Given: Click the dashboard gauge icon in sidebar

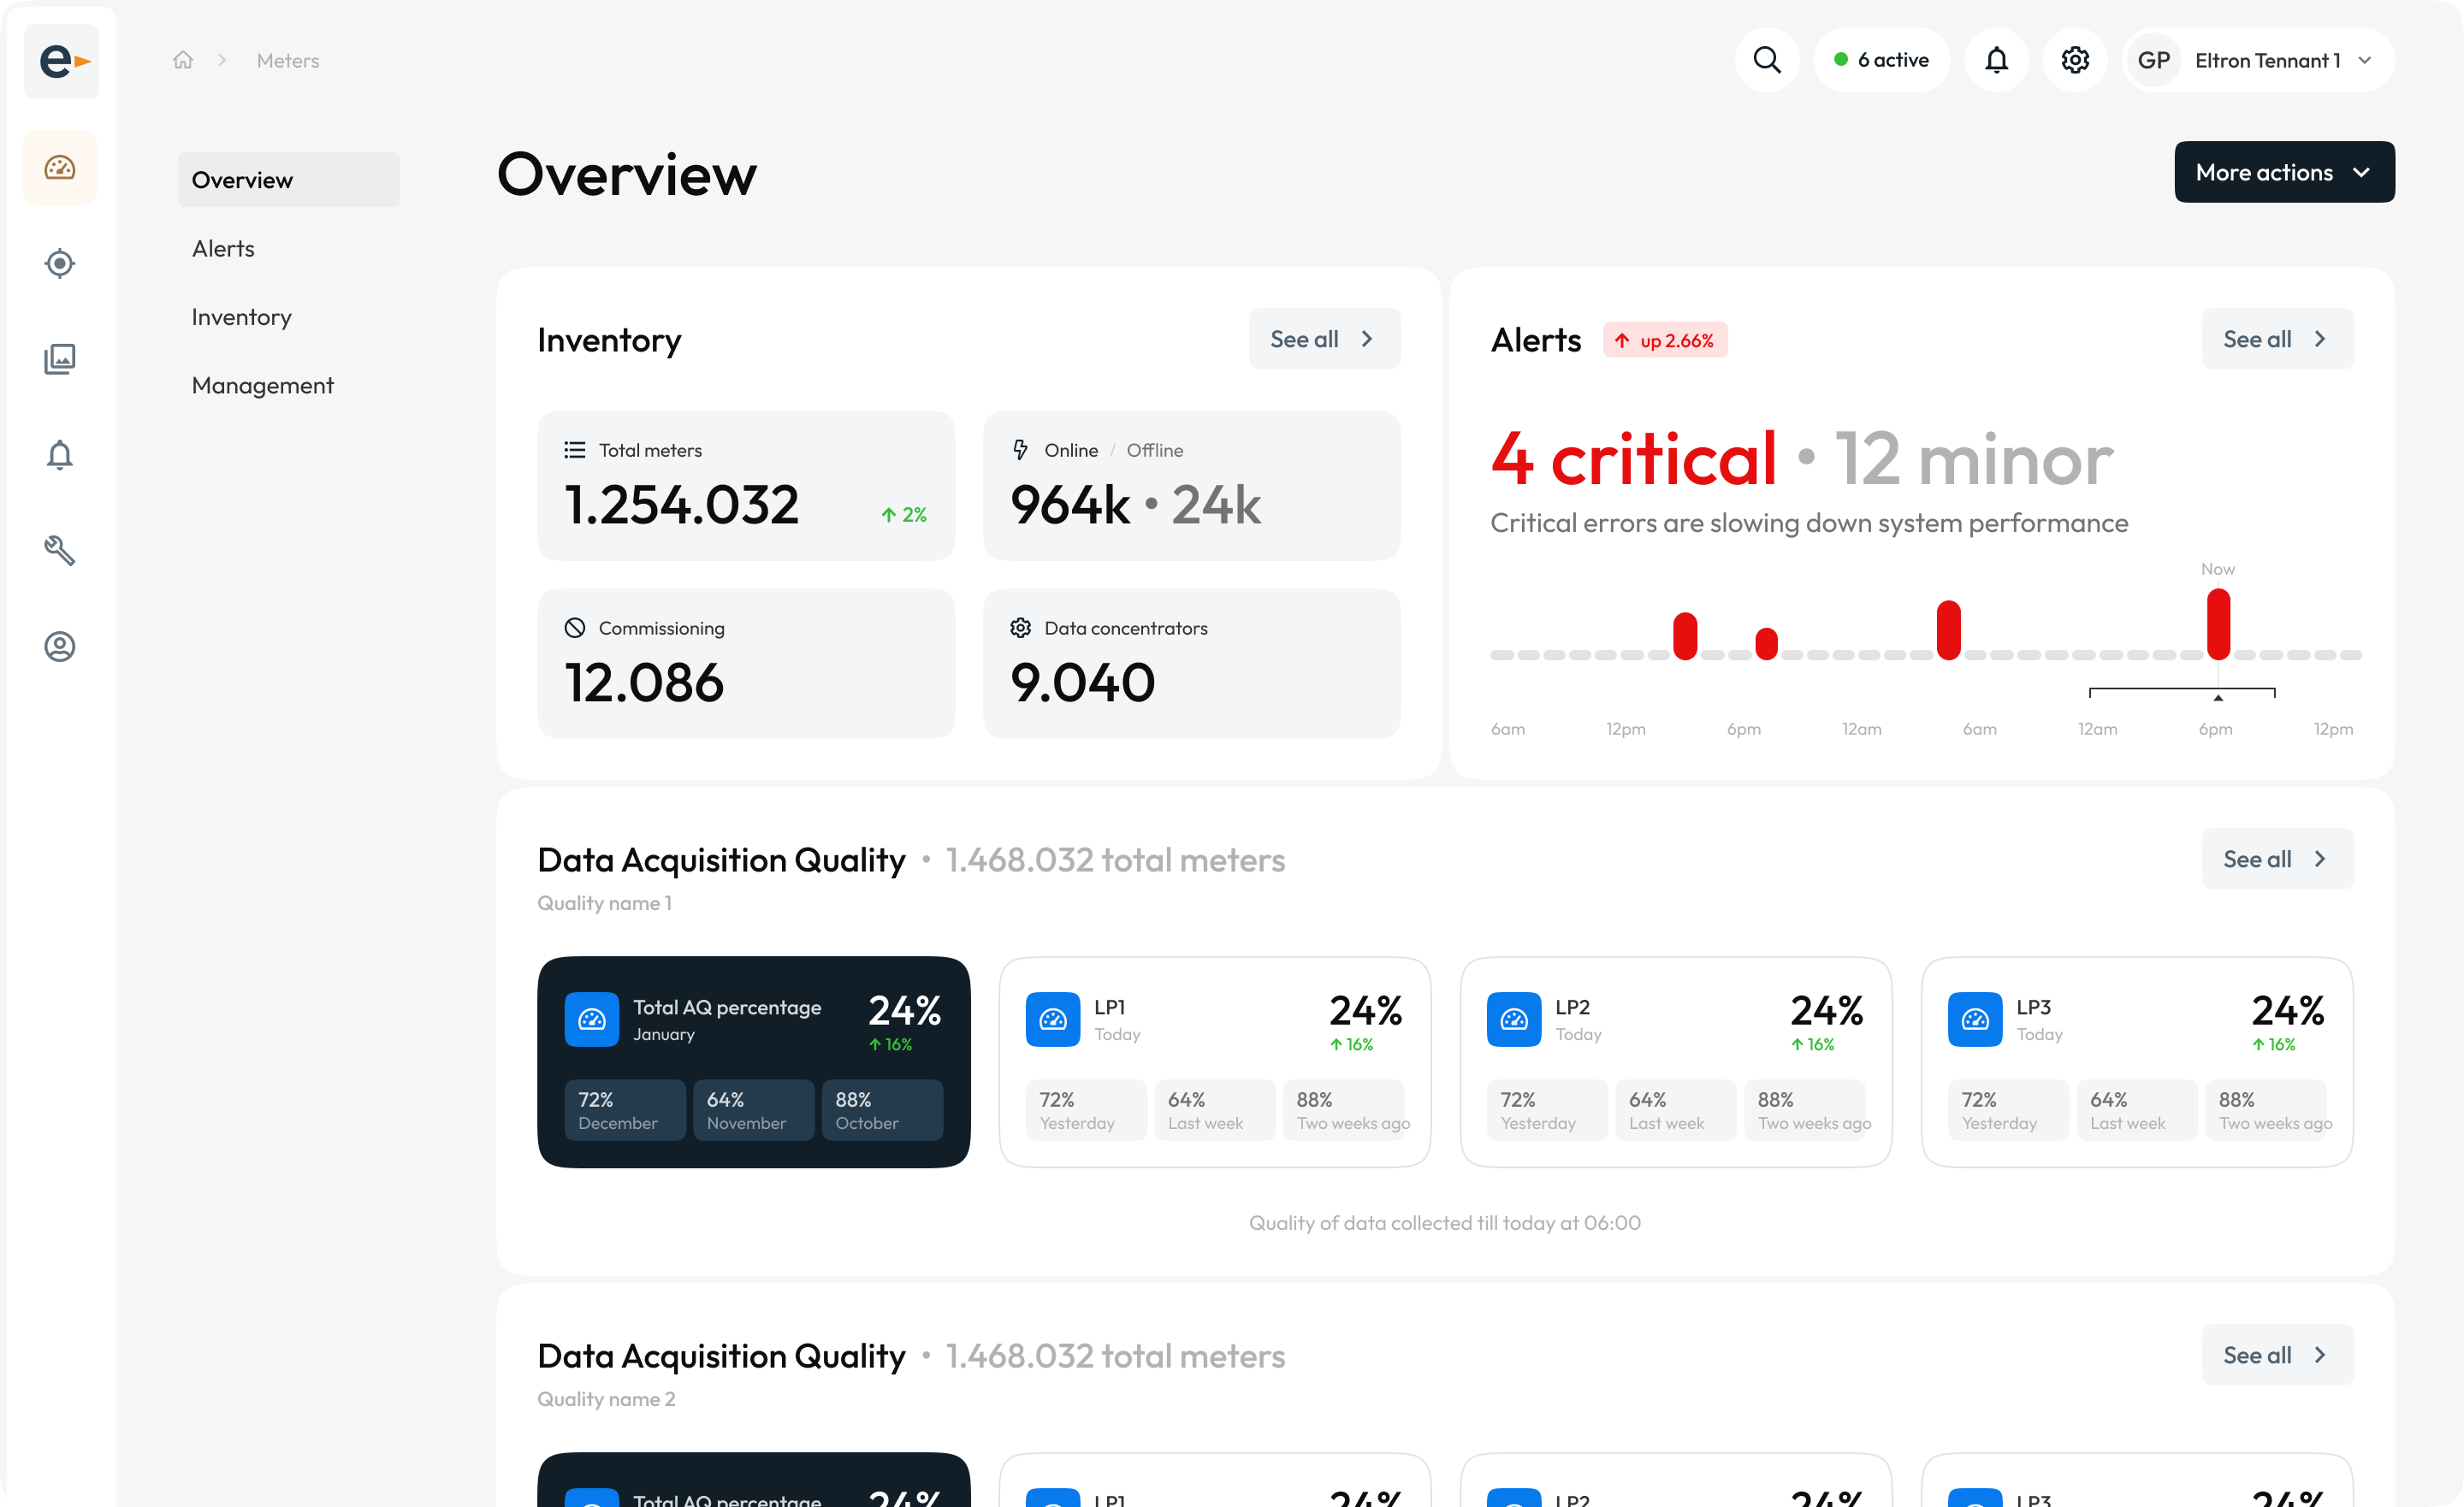Looking at the screenshot, I should point(60,167).
